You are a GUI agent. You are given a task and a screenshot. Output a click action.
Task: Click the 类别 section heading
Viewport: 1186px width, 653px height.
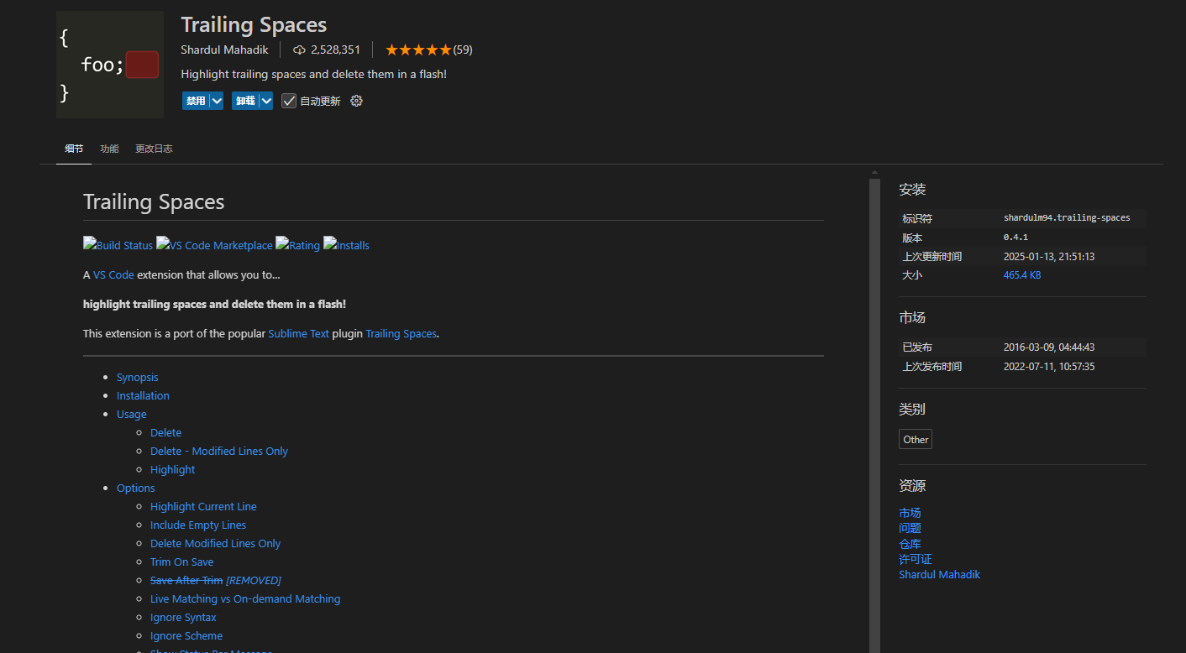(912, 410)
